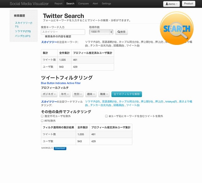Switch to the Compare tab
Viewport: 202px width, 183px height.
click(x=83, y=4)
